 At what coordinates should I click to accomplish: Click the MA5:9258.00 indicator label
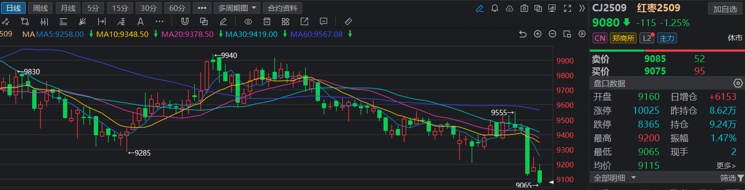click(60, 34)
